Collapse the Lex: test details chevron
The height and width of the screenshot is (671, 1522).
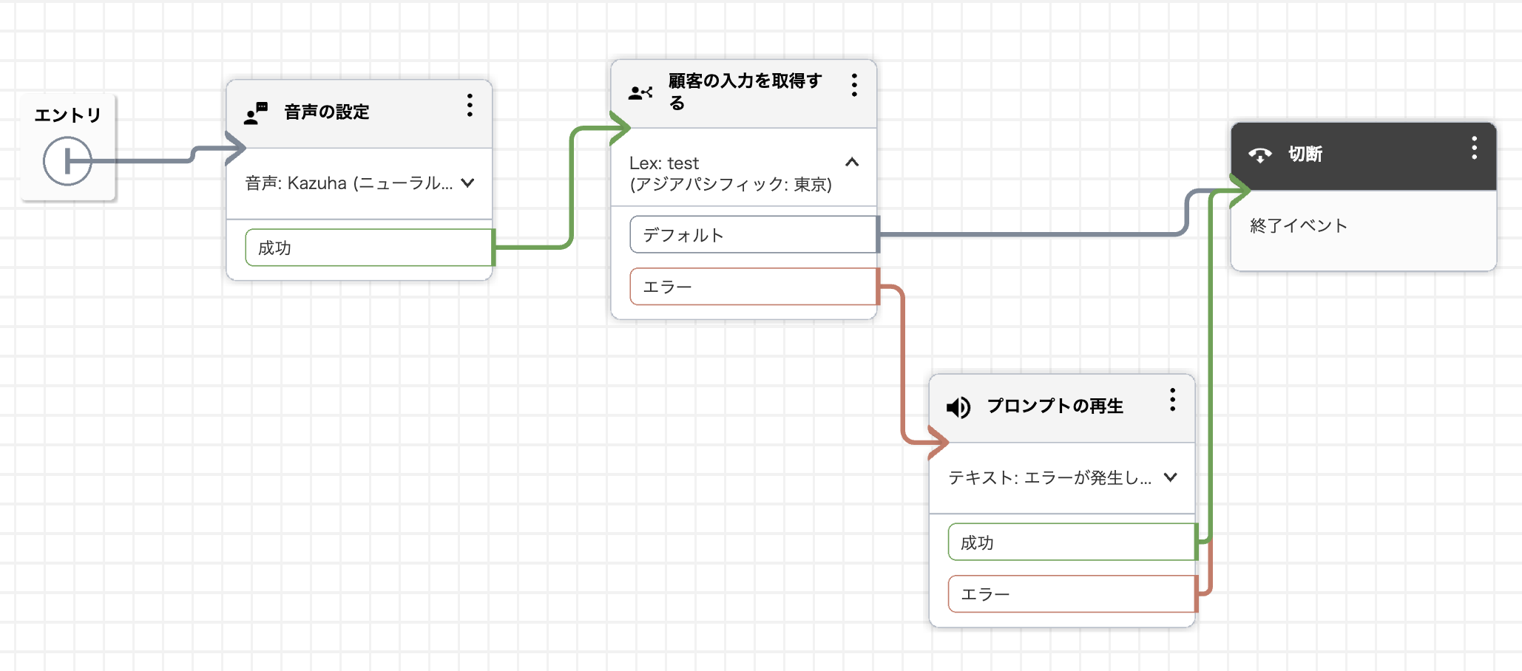point(852,162)
